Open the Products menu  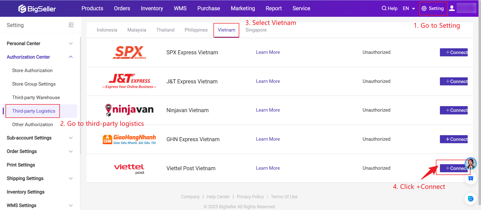click(92, 9)
